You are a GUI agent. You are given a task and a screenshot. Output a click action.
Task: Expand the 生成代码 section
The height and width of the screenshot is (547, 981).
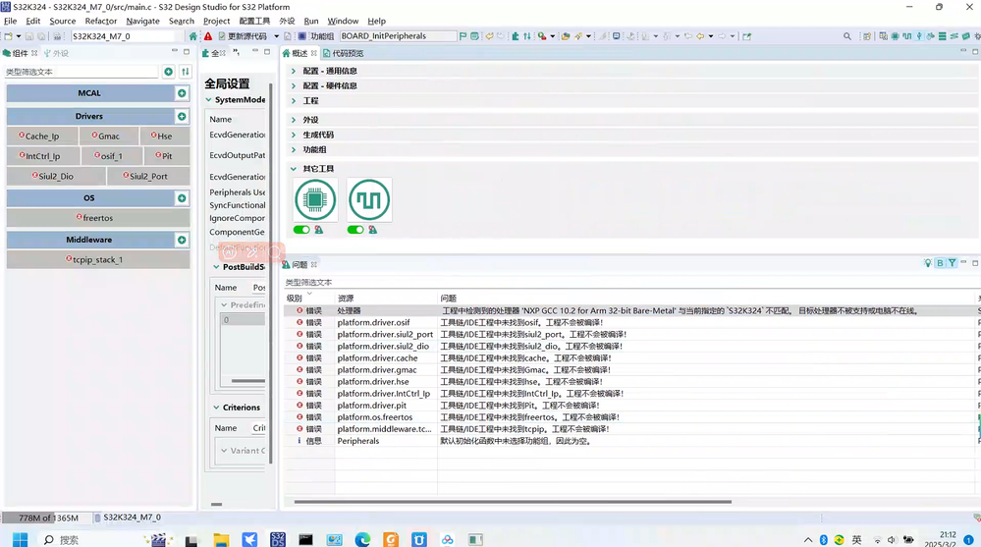click(293, 135)
